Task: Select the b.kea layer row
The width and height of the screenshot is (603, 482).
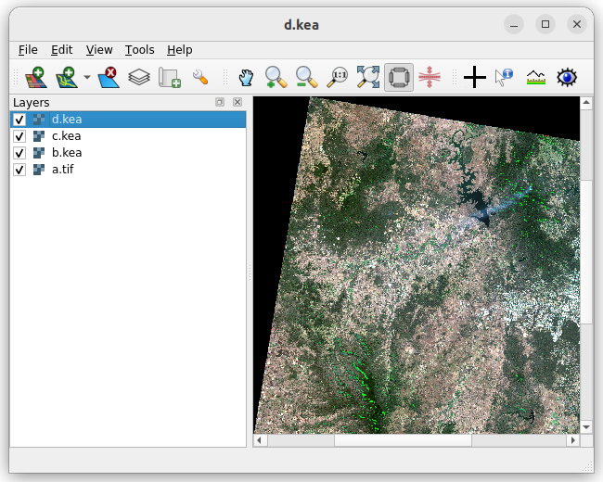Action: coord(128,153)
